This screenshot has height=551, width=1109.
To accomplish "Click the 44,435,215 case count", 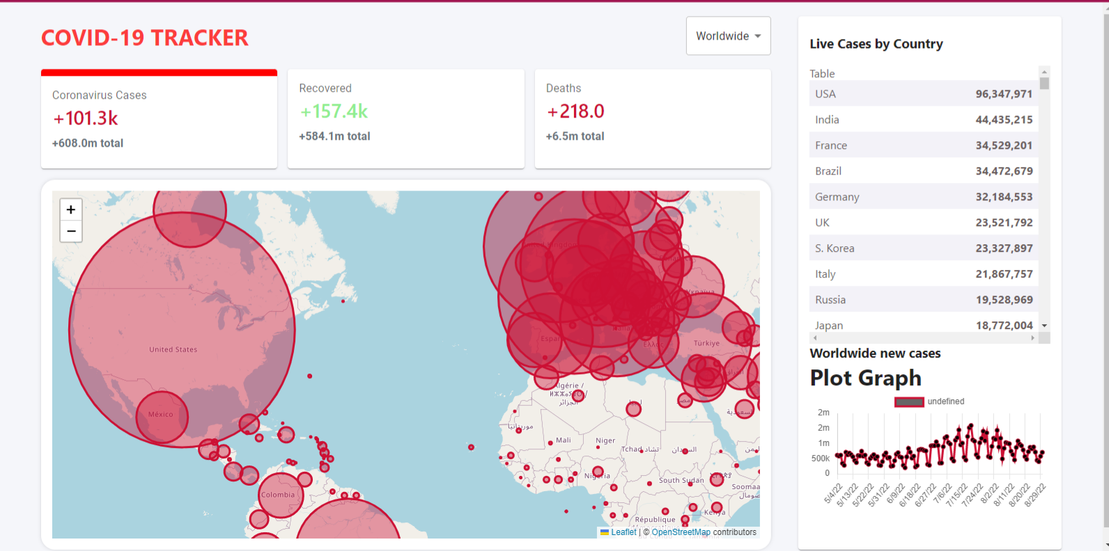I will click(x=1004, y=120).
